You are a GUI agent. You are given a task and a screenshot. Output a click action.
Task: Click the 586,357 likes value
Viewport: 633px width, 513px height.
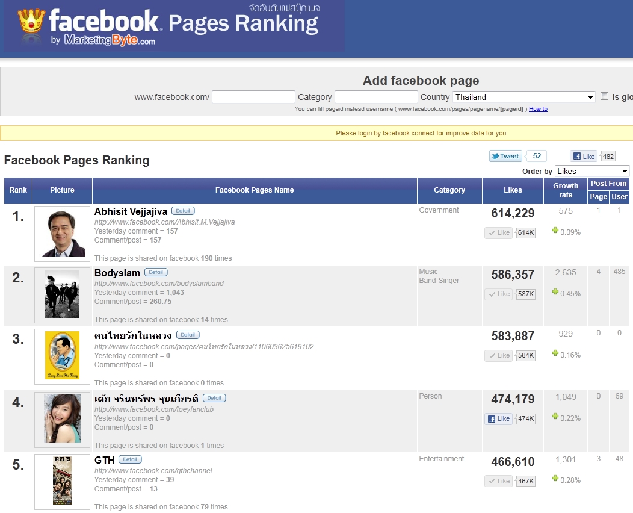click(x=513, y=275)
